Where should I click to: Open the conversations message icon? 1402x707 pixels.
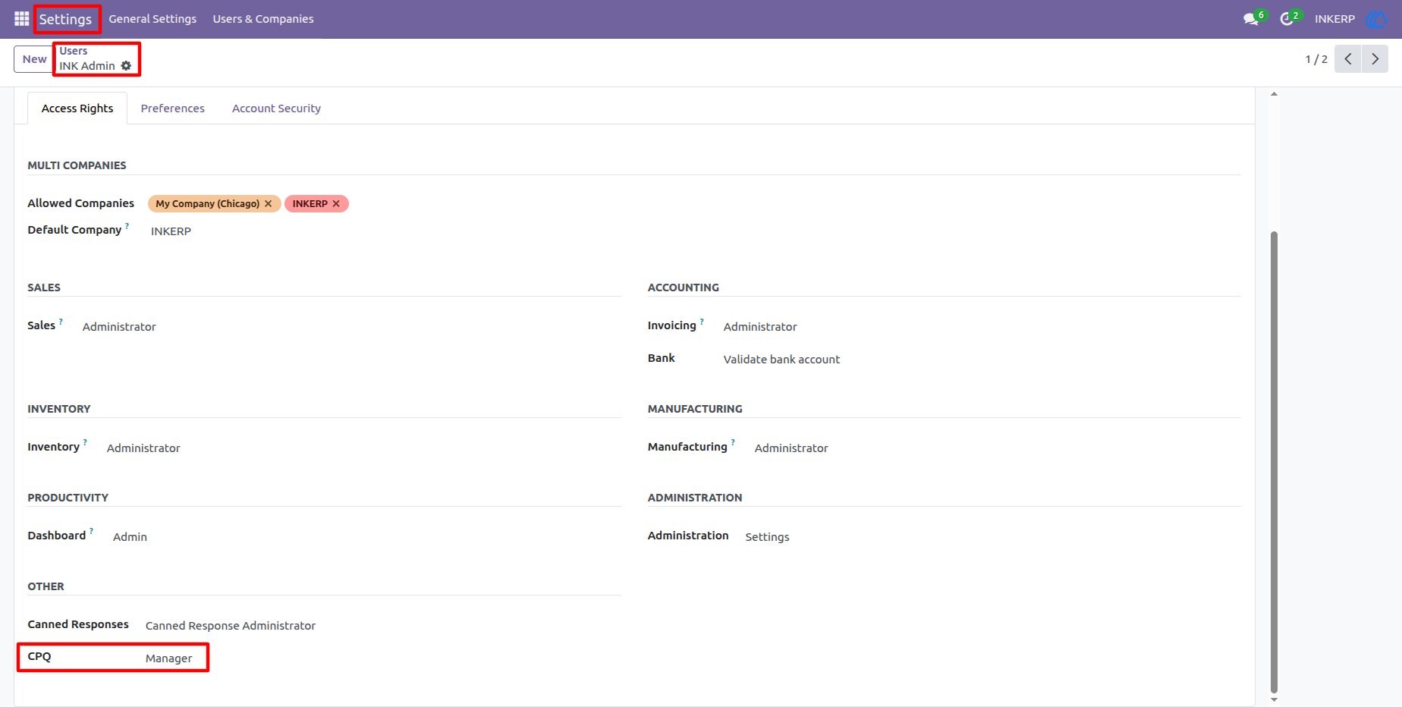click(x=1251, y=19)
